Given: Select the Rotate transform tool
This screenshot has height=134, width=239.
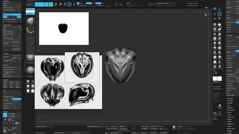Looking at the screenshot, I should (65, 4).
